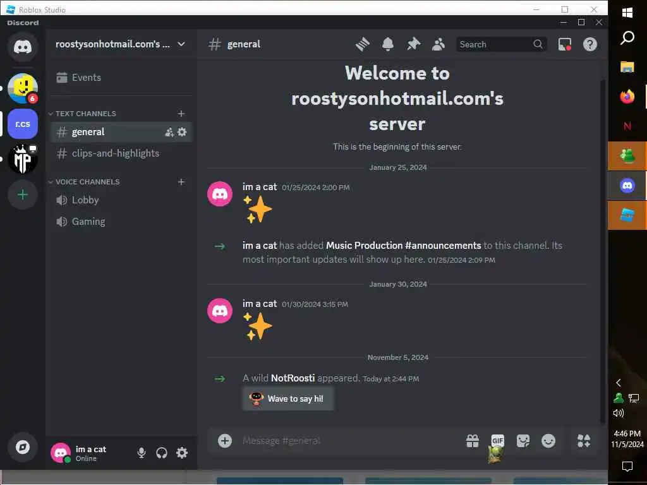Viewport: 647px width, 485px height.
Task: Open File Explorer from taskbar
Action: tap(627, 67)
